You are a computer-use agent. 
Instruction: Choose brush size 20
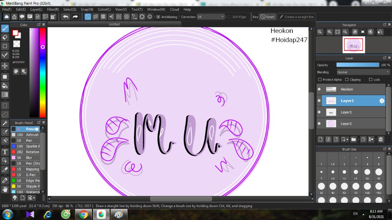click(x=367, y=174)
